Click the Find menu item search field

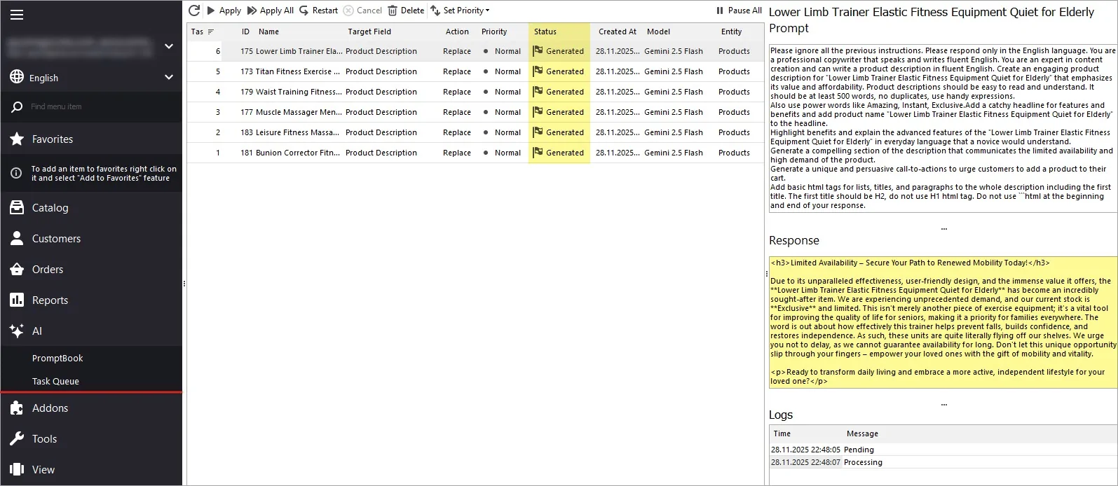click(x=91, y=107)
